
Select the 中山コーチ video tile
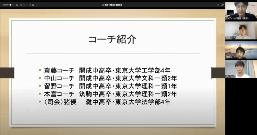(241, 69)
